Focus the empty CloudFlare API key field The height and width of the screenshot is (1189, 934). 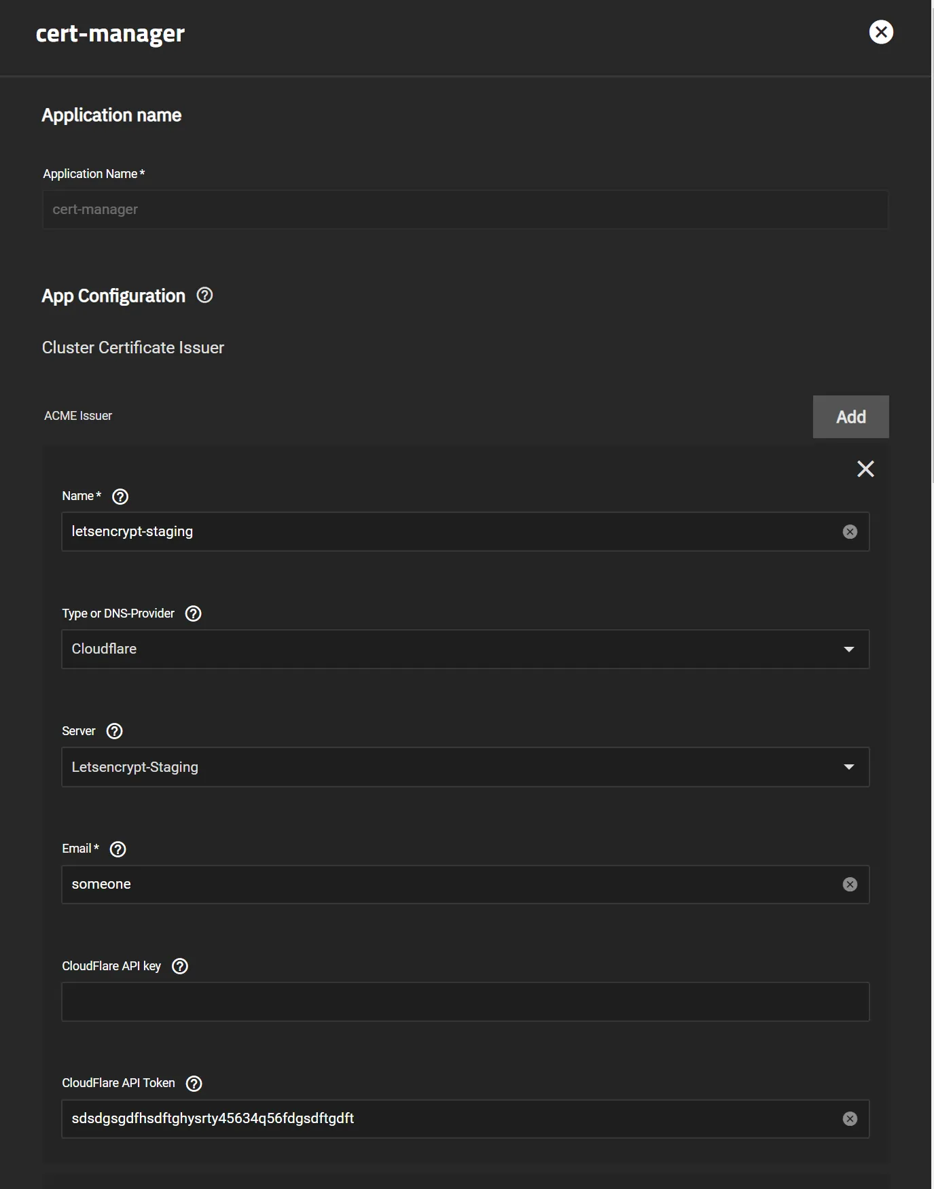(x=465, y=1001)
